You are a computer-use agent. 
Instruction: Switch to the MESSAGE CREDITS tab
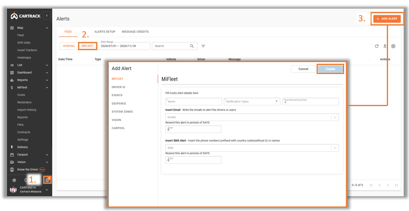(x=135, y=32)
